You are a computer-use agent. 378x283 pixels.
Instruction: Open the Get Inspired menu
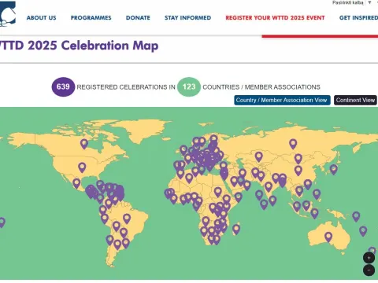(358, 18)
